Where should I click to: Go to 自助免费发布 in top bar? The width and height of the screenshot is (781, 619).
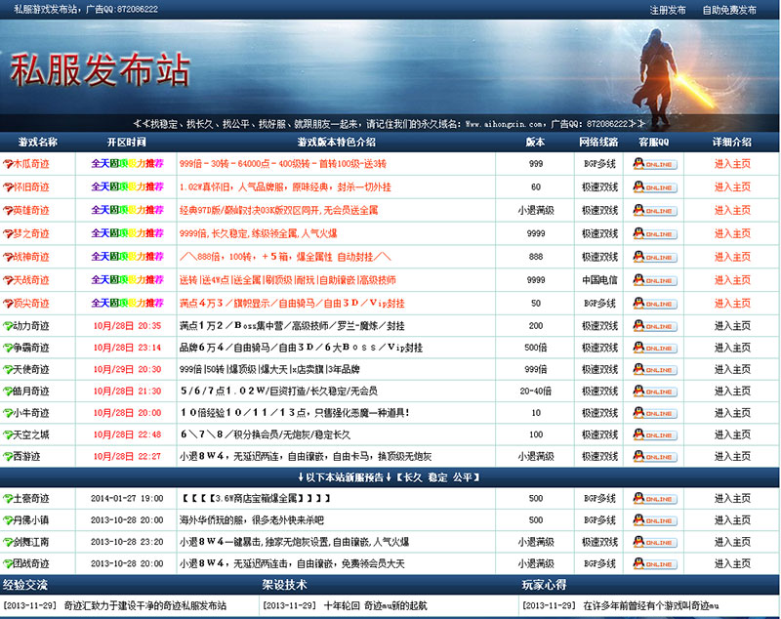pos(729,10)
